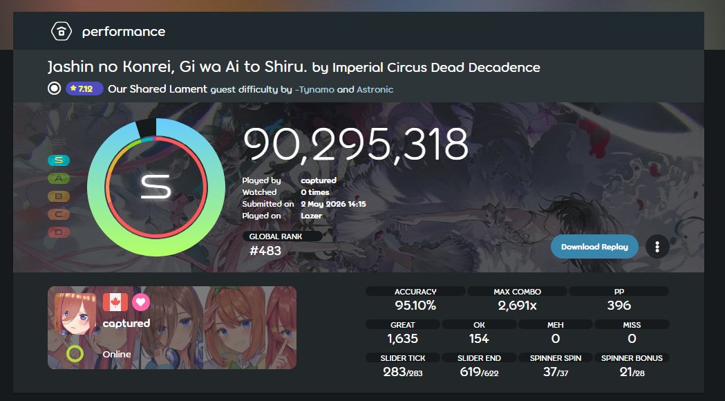This screenshot has height=401, width=725.
Task: Open Imperial Circus Dead Decadence artist link
Action: click(x=437, y=68)
